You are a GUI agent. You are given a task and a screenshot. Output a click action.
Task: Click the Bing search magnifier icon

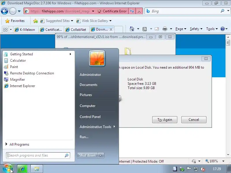(x=222, y=11)
